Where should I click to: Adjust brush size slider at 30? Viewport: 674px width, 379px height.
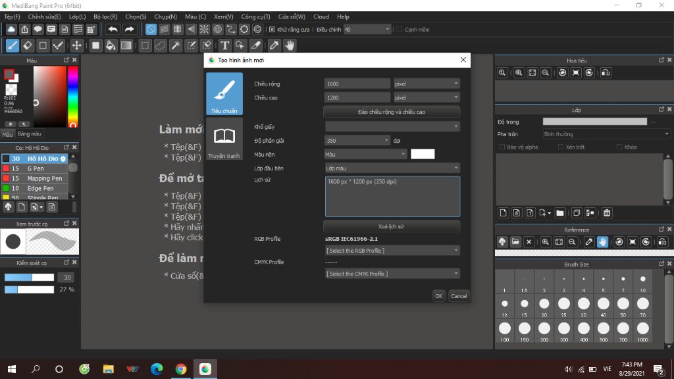[x=29, y=278]
